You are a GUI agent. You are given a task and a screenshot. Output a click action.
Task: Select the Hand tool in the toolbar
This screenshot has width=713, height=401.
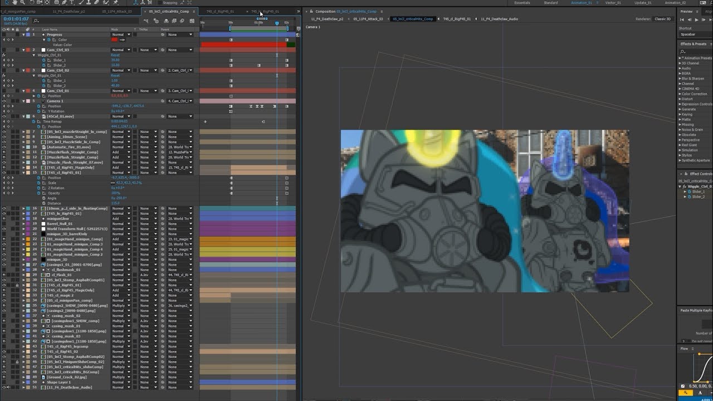pos(14,2)
